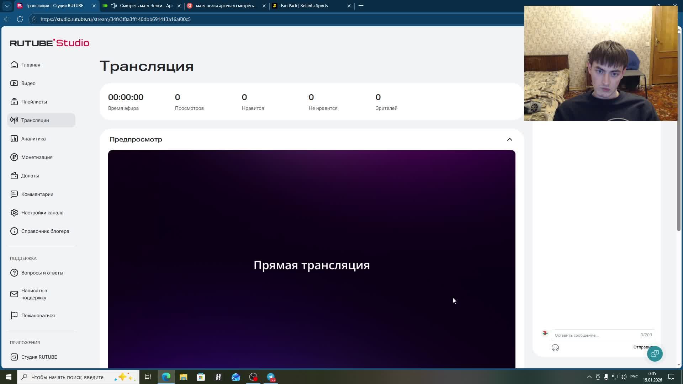Open the browser tab list dropdown arrow
The height and width of the screenshot is (384, 683).
7,6
